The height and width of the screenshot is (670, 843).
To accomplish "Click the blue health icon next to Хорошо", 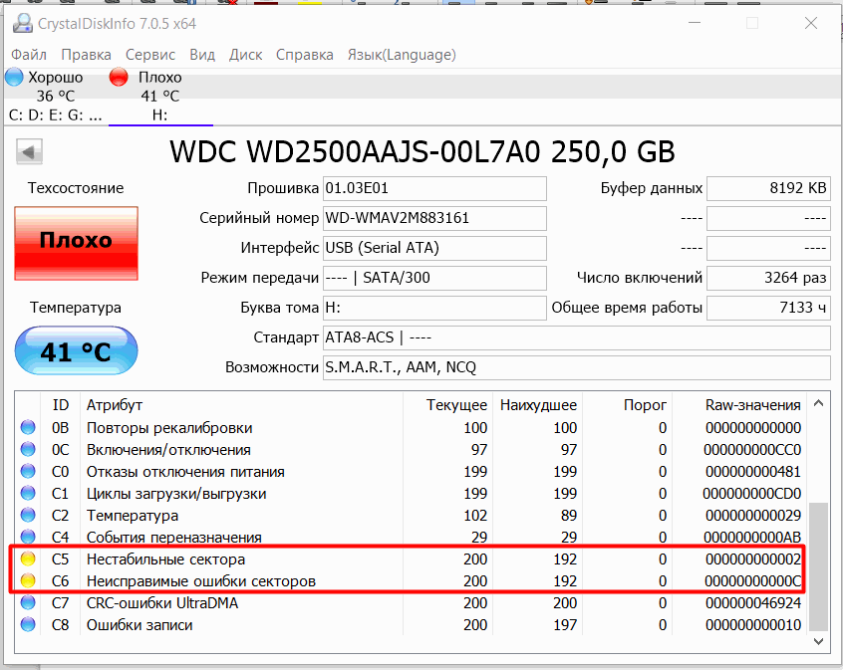I will point(13,77).
